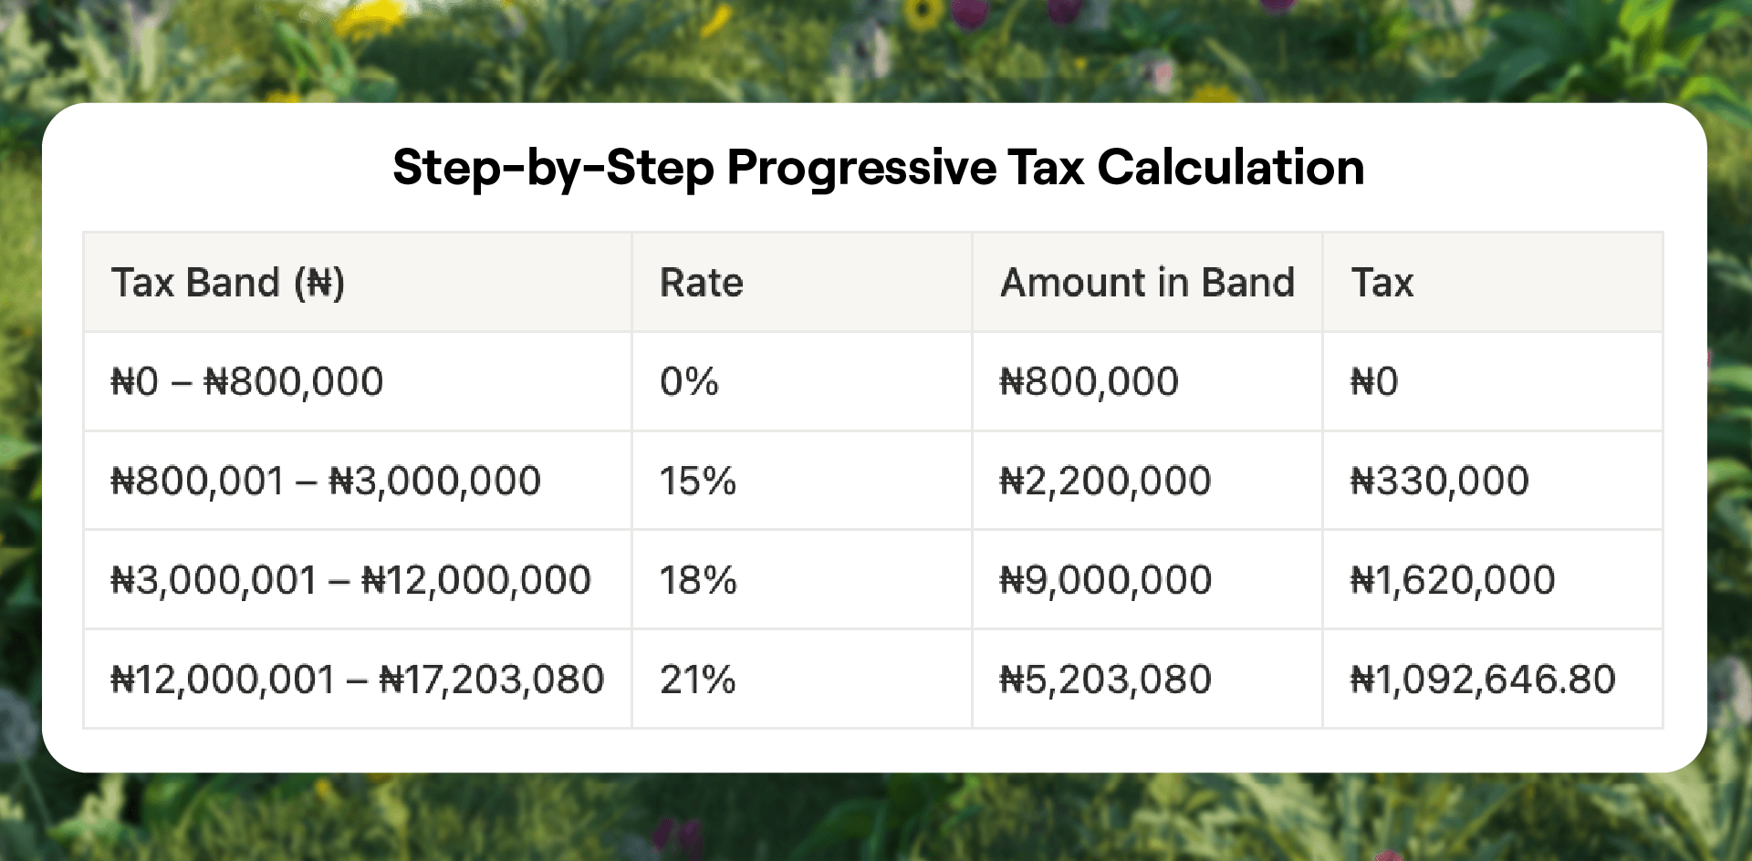Click the "Step-by-Step Progressive Tax Calculation" title
The width and height of the screenshot is (1752, 861).
878,168
